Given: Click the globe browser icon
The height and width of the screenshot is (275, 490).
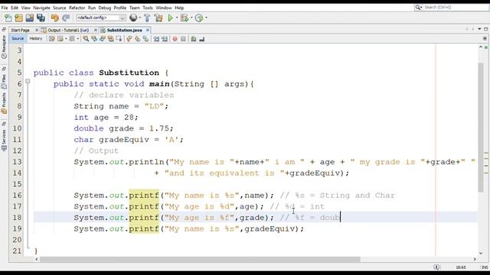Looking at the screenshot, I should 133,18.
